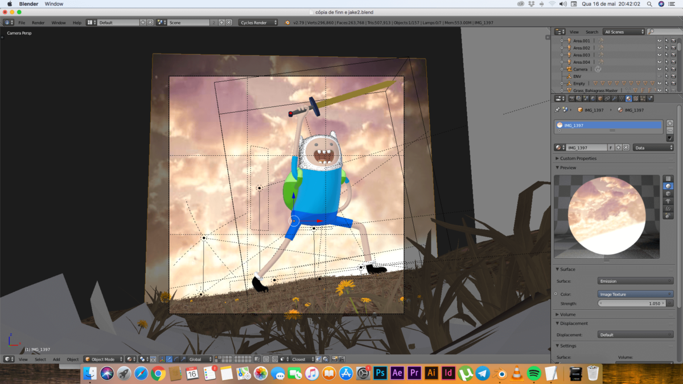Click the Object properties cube tab
683x384 pixels.
point(600,98)
